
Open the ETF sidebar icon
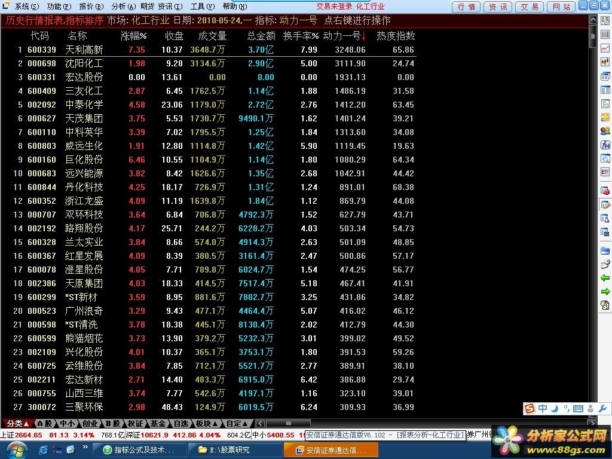[x=605, y=172]
